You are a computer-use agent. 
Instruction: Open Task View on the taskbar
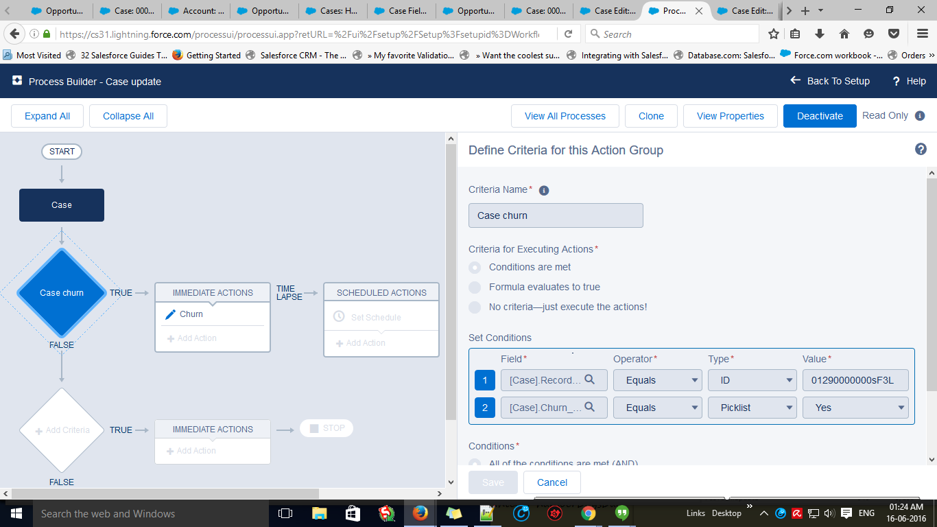tap(285, 513)
